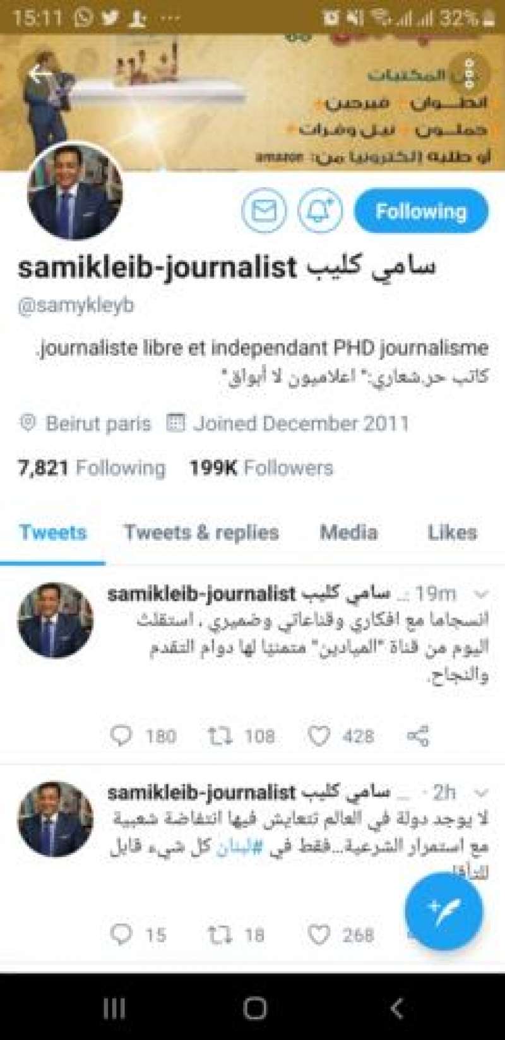
Task: Open the large profile picture
Action: tap(75, 191)
